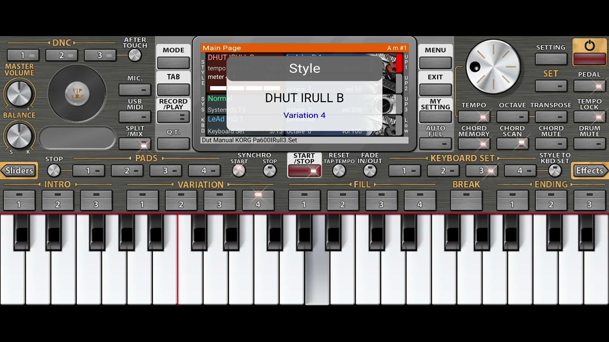The image size is (609, 342).
Task: Trigger Pad 3
Action: click(166, 171)
